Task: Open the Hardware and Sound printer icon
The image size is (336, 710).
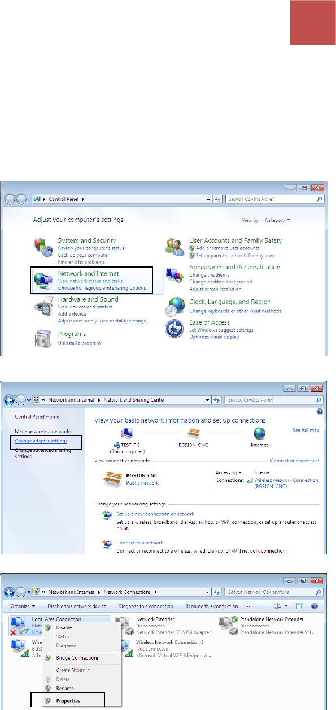Action: click(44, 309)
